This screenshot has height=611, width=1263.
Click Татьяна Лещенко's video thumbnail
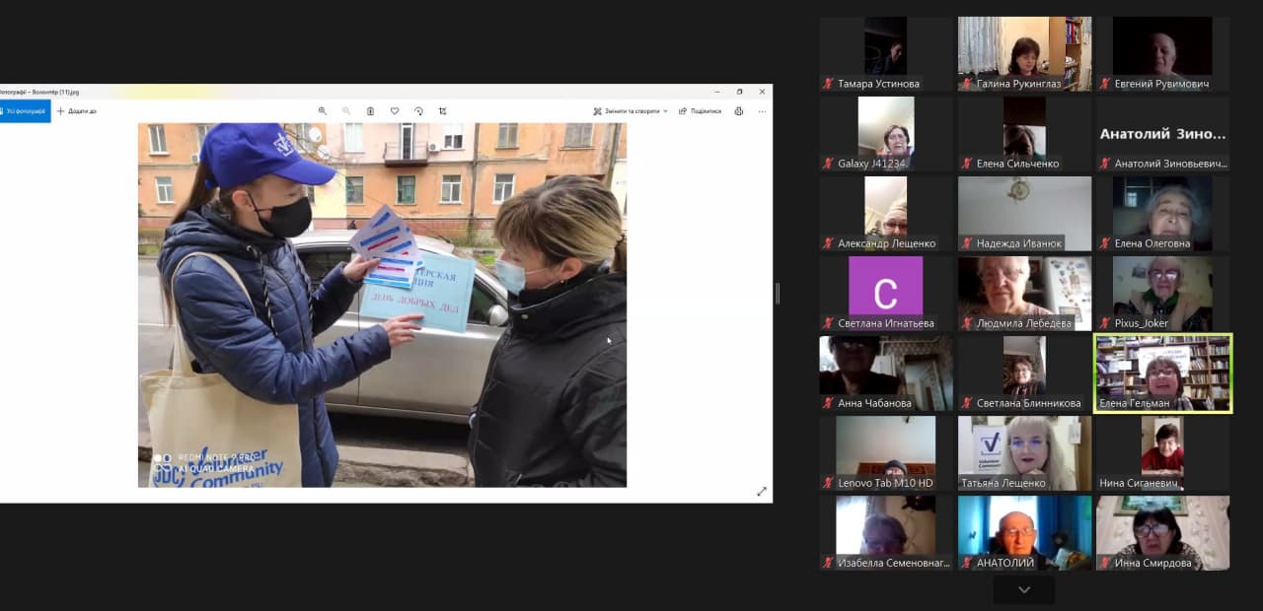click(x=1024, y=452)
